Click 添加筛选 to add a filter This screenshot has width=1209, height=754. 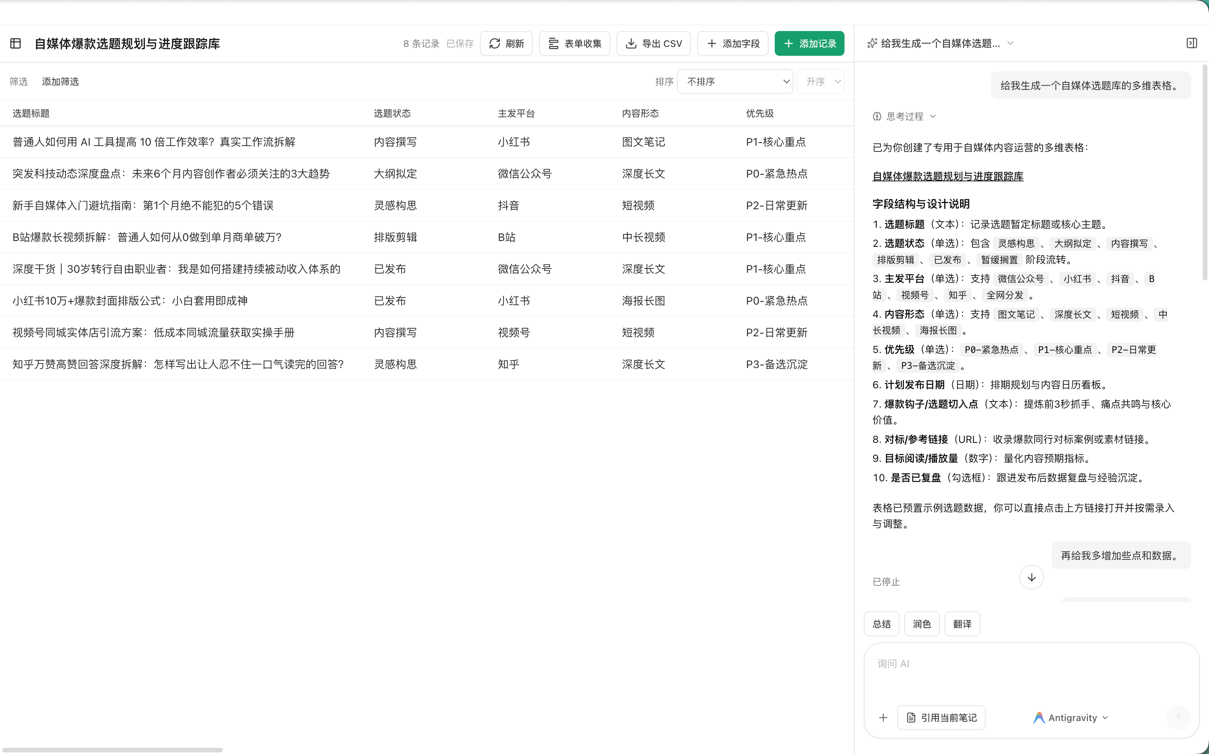pyautogui.click(x=60, y=81)
